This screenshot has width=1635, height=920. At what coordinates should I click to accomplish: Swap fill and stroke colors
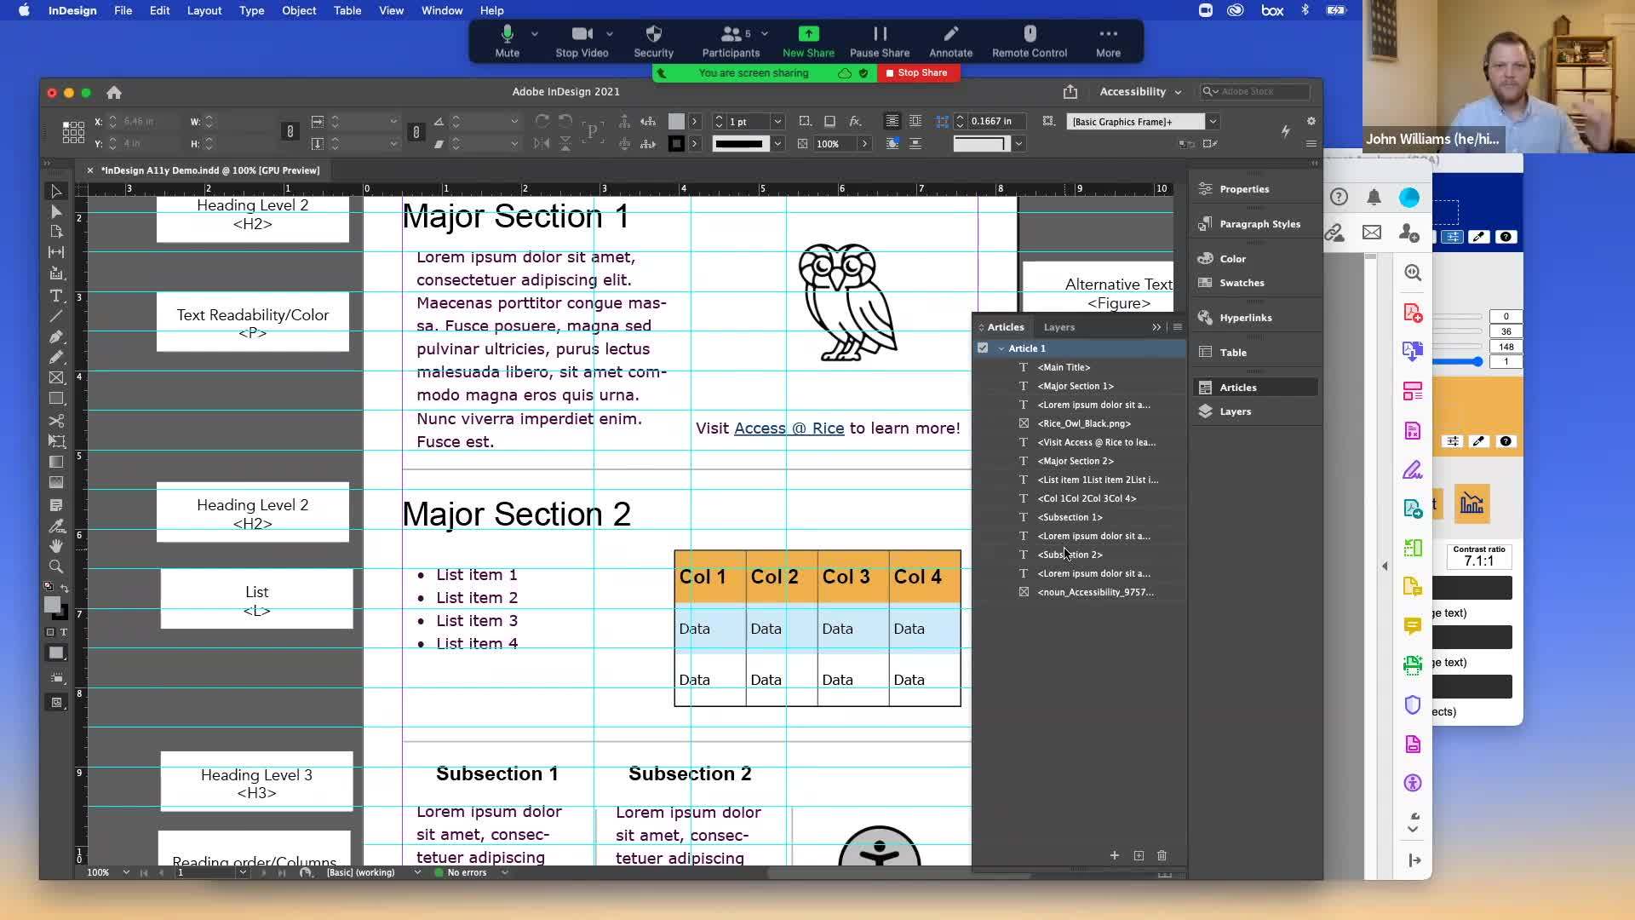(x=65, y=589)
